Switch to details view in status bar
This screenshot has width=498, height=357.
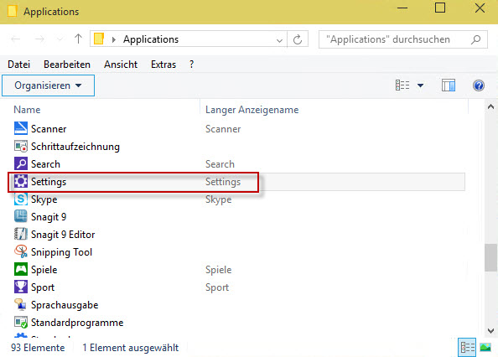pyautogui.click(x=467, y=348)
